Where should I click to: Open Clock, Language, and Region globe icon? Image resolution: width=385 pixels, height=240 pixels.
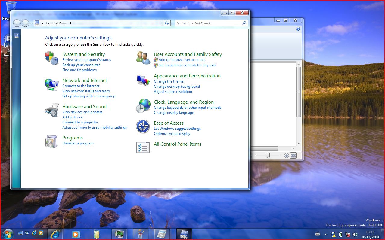(143, 106)
